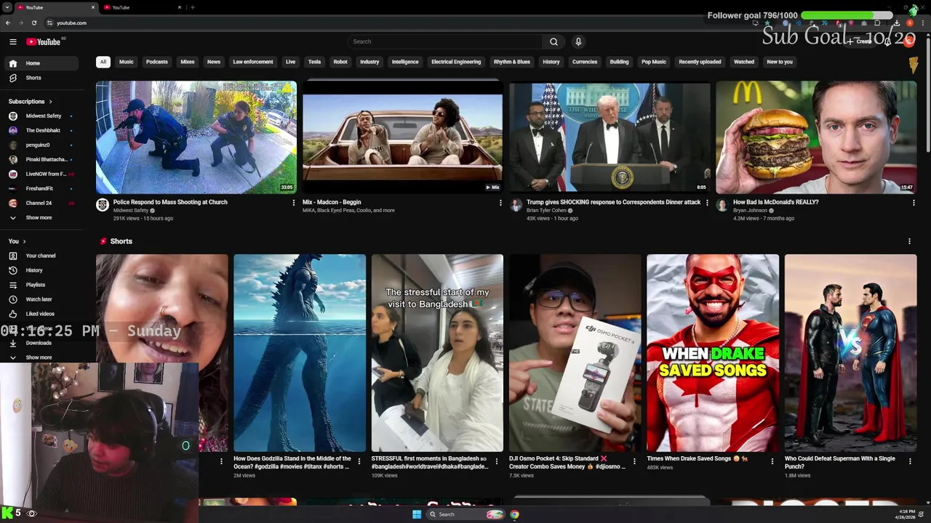This screenshot has height=523, width=931.
Task: Start voice search with microphone icon
Action: pos(578,41)
